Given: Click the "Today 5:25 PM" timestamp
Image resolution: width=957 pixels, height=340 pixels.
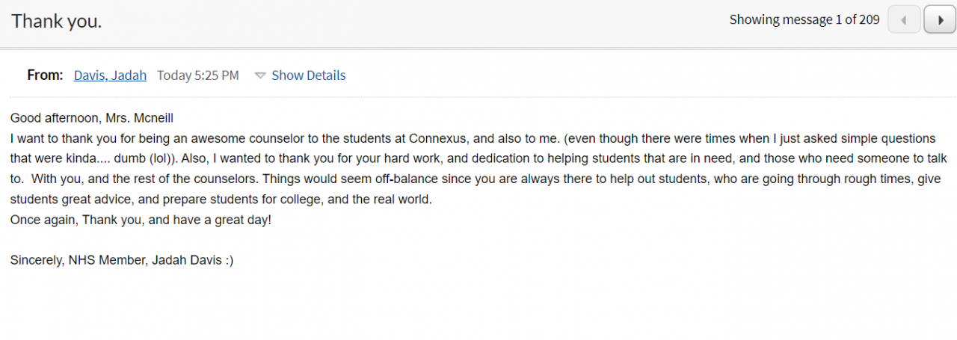Looking at the screenshot, I should (197, 75).
